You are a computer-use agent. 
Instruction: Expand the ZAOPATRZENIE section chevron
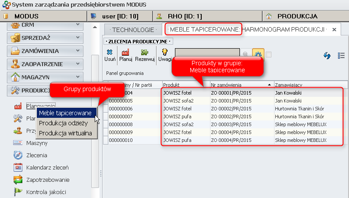[x=78, y=64]
